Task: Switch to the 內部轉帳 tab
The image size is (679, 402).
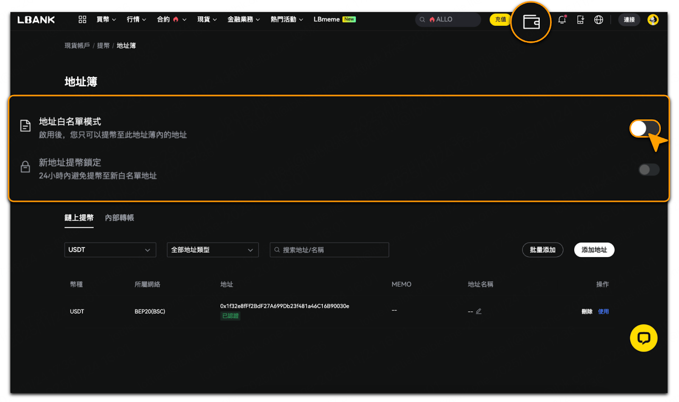Action: 120,218
